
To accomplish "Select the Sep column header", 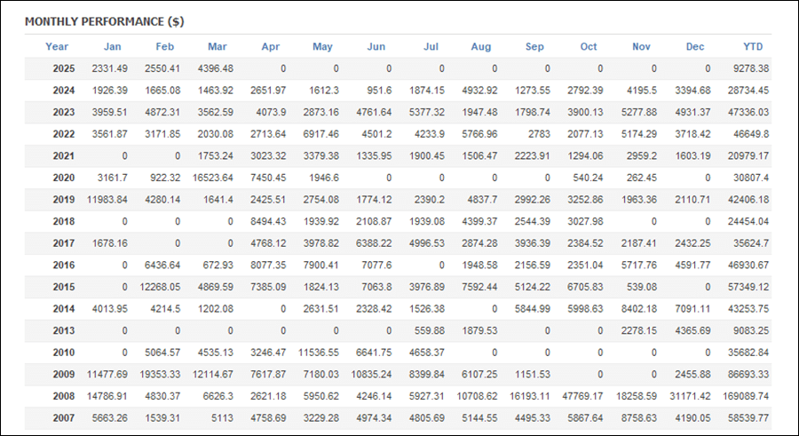I will pyautogui.click(x=534, y=46).
